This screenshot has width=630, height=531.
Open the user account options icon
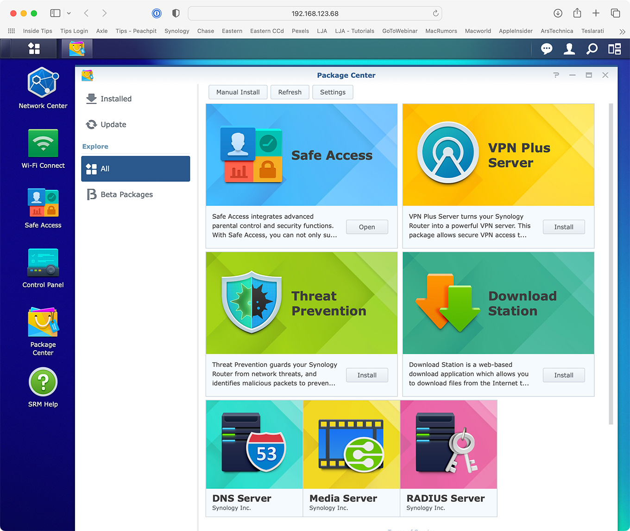[x=569, y=49]
